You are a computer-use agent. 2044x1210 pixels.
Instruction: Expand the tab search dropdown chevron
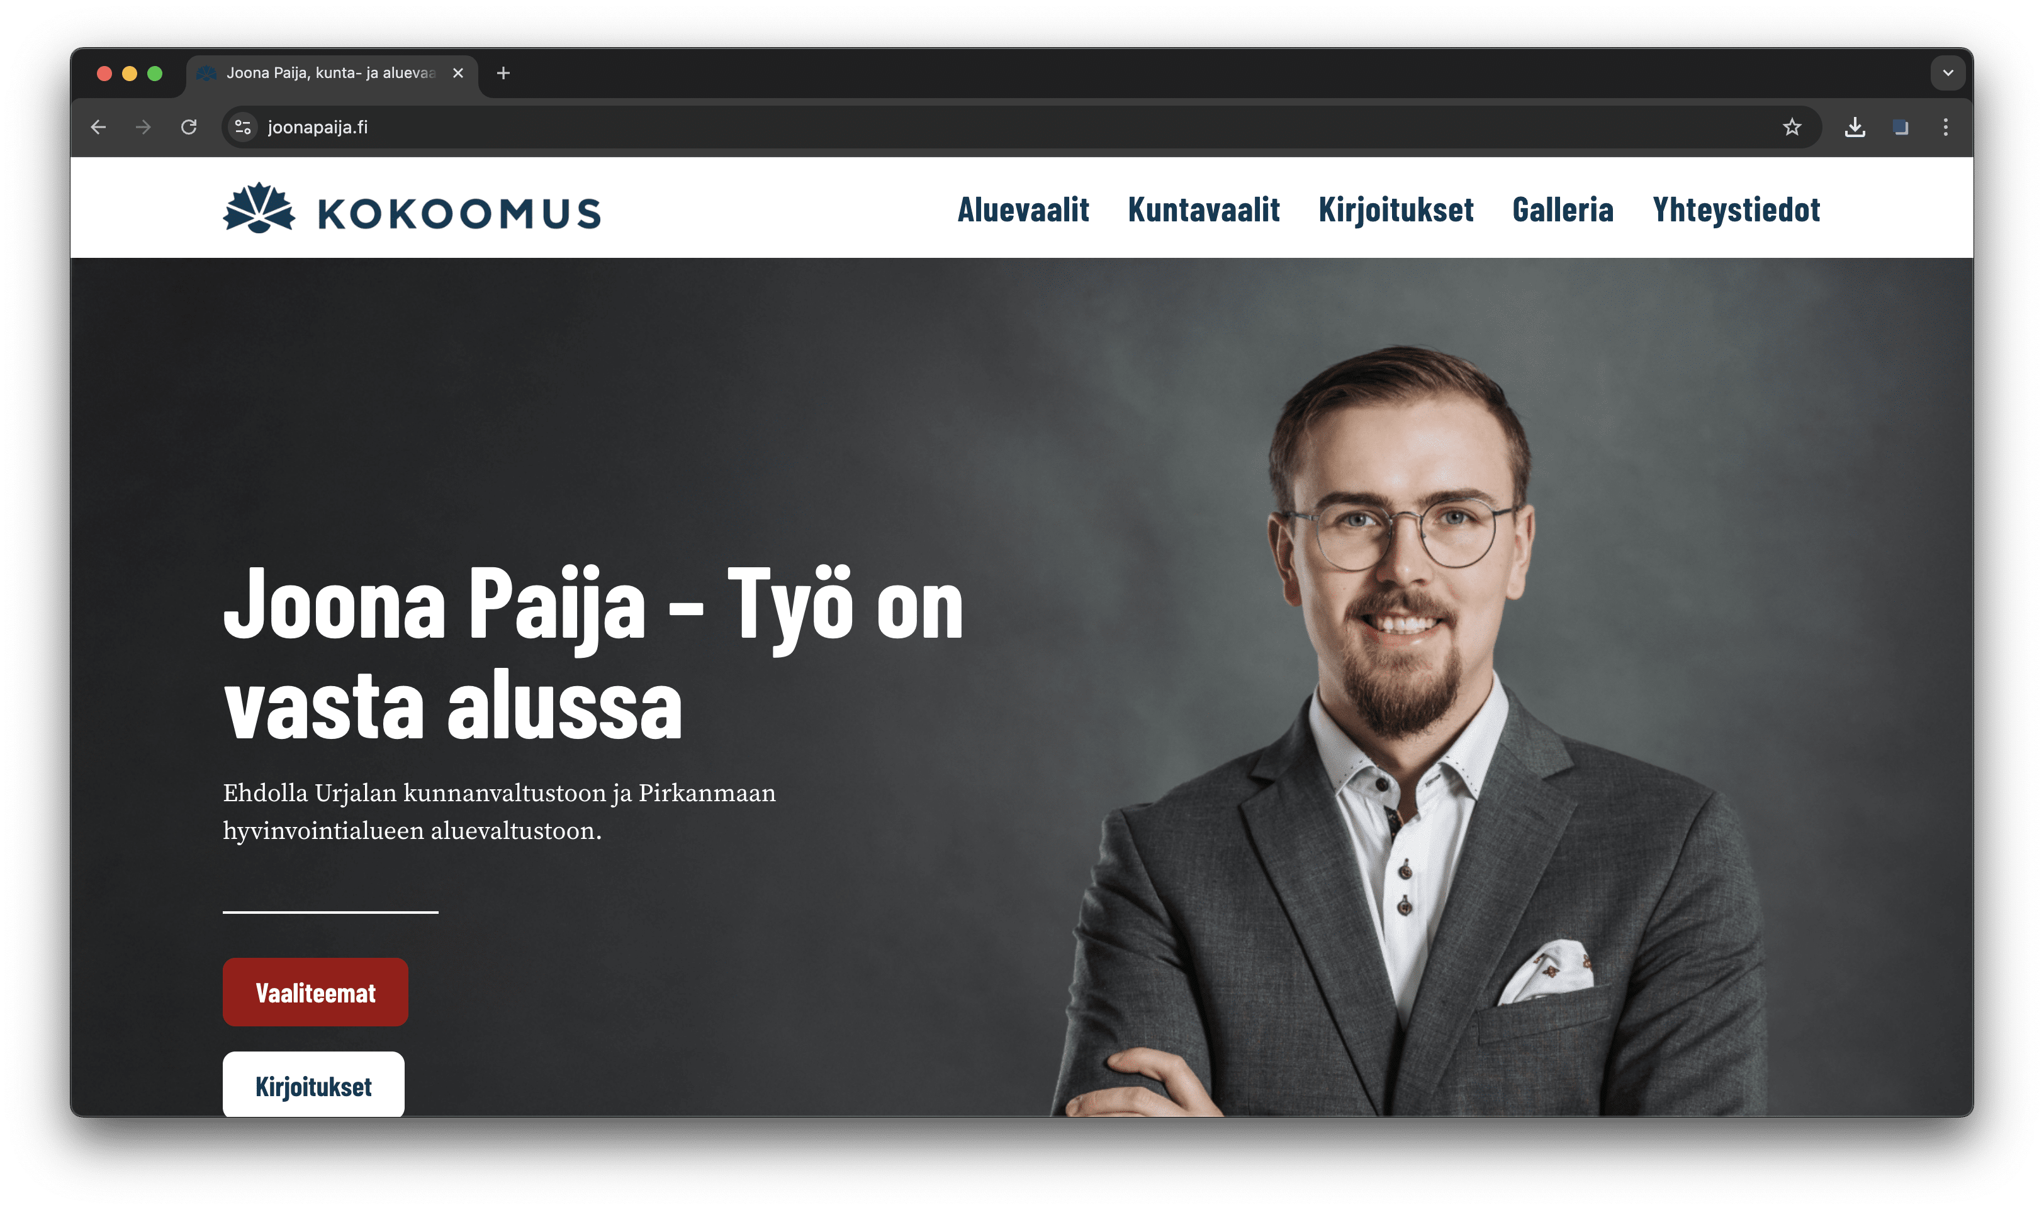pyautogui.click(x=1947, y=74)
